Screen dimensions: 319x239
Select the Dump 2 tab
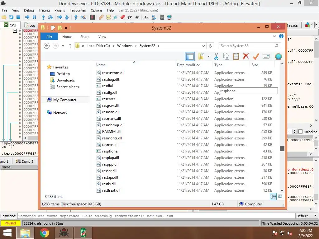pyautogui.click(x=25, y=162)
